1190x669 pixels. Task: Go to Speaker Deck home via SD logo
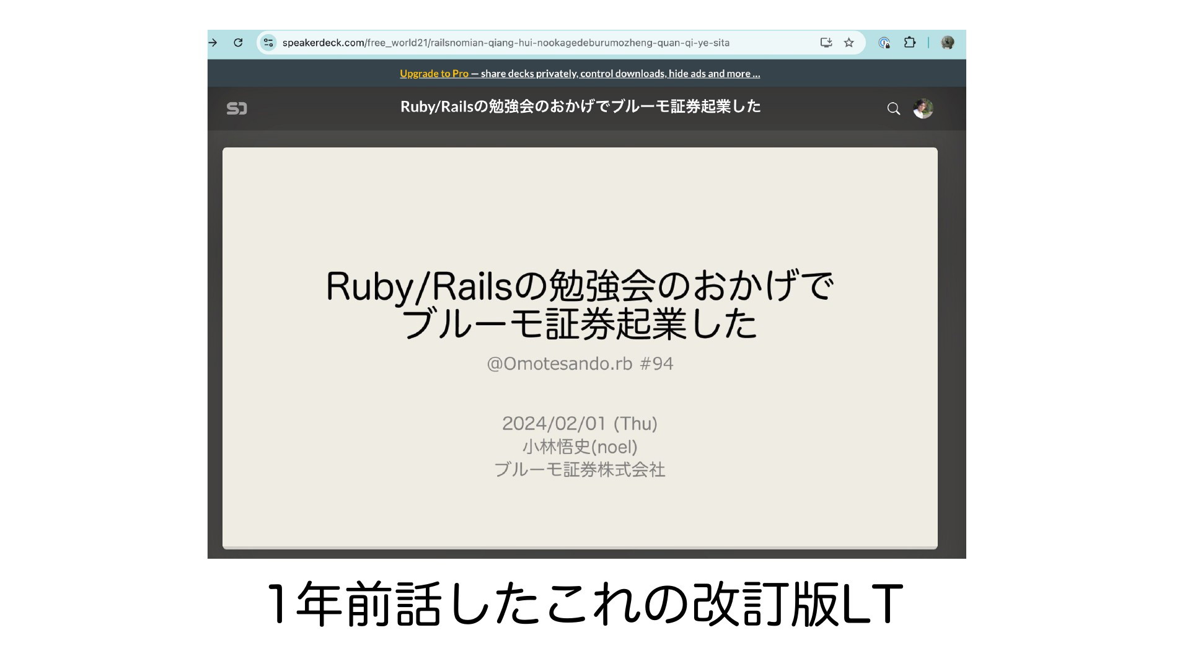pos(237,108)
